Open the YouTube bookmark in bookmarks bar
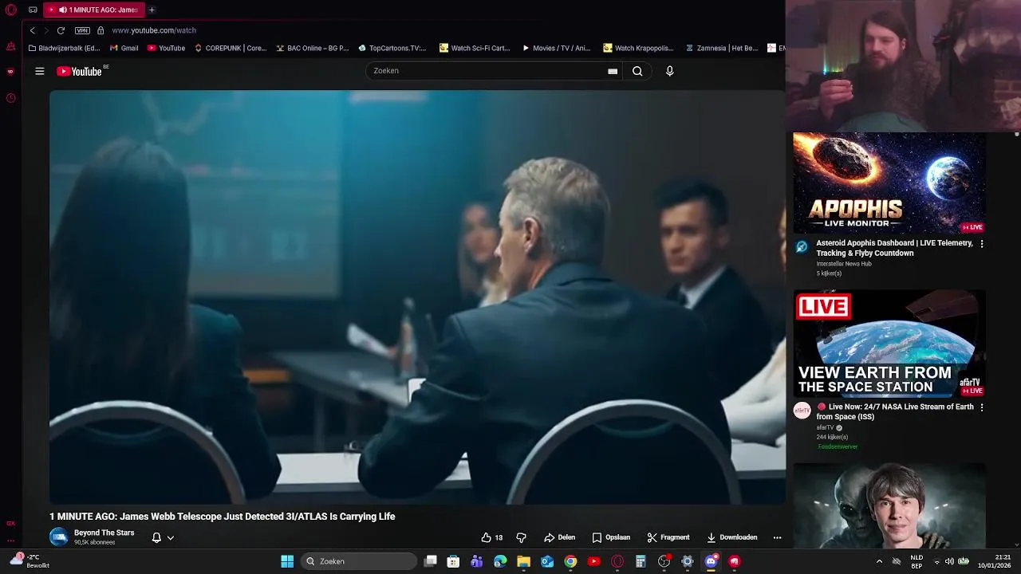This screenshot has height=574, width=1021. [166, 48]
